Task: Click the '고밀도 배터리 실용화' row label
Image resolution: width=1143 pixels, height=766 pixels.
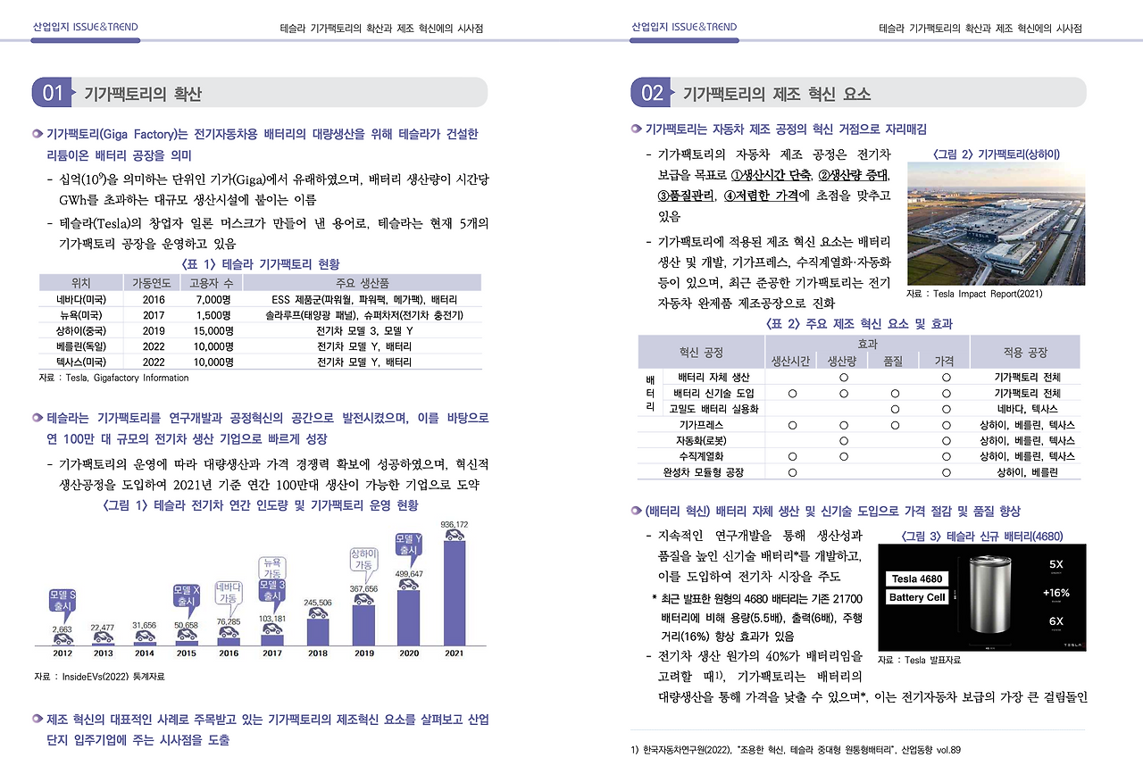Action: tap(713, 409)
